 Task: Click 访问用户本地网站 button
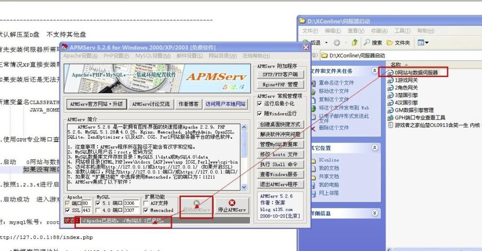pyautogui.click(x=225, y=104)
